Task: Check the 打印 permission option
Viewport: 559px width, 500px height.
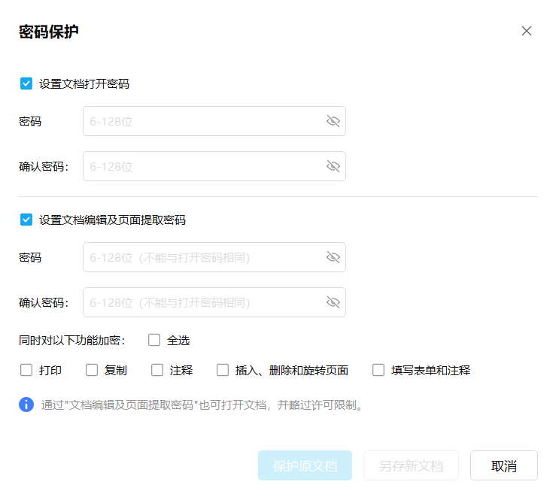Action: coord(26,370)
